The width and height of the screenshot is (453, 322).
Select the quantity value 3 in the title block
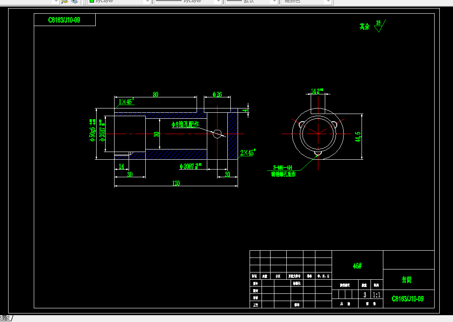coord(365,295)
